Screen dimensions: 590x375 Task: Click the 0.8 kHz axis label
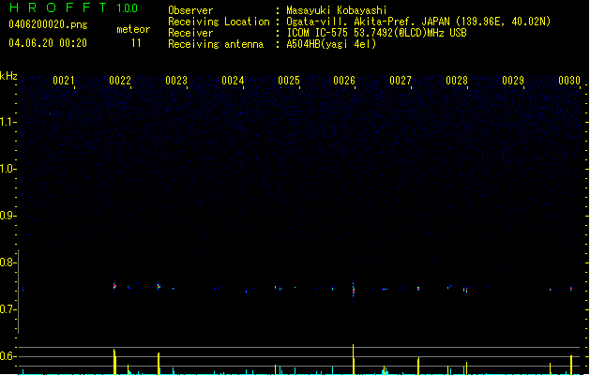(x=8, y=262)
